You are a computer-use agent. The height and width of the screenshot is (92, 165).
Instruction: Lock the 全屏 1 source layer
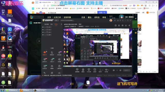(x=45, y=35)
